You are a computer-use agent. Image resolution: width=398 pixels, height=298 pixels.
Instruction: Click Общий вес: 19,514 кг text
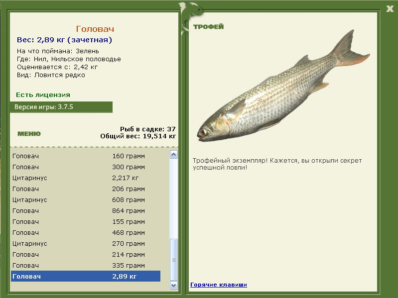(x=138, y=136)
